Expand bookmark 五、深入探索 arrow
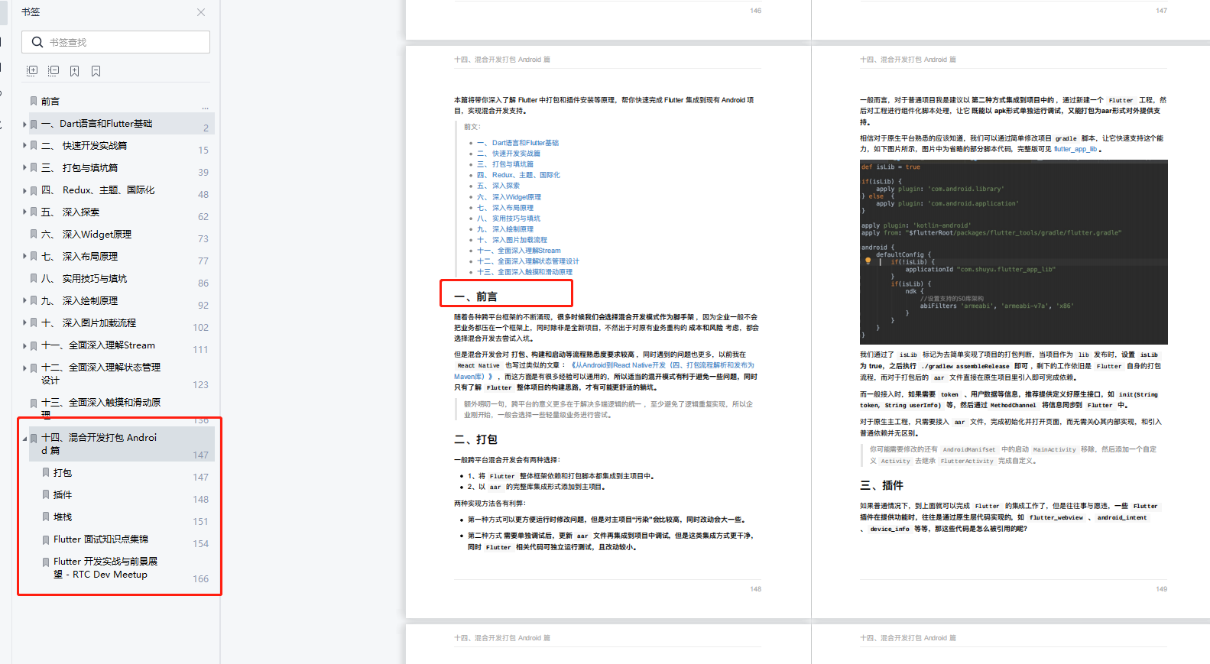 [24, 212]
